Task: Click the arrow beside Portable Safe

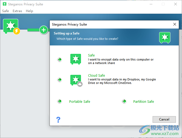Action: [x=60, y=101]
